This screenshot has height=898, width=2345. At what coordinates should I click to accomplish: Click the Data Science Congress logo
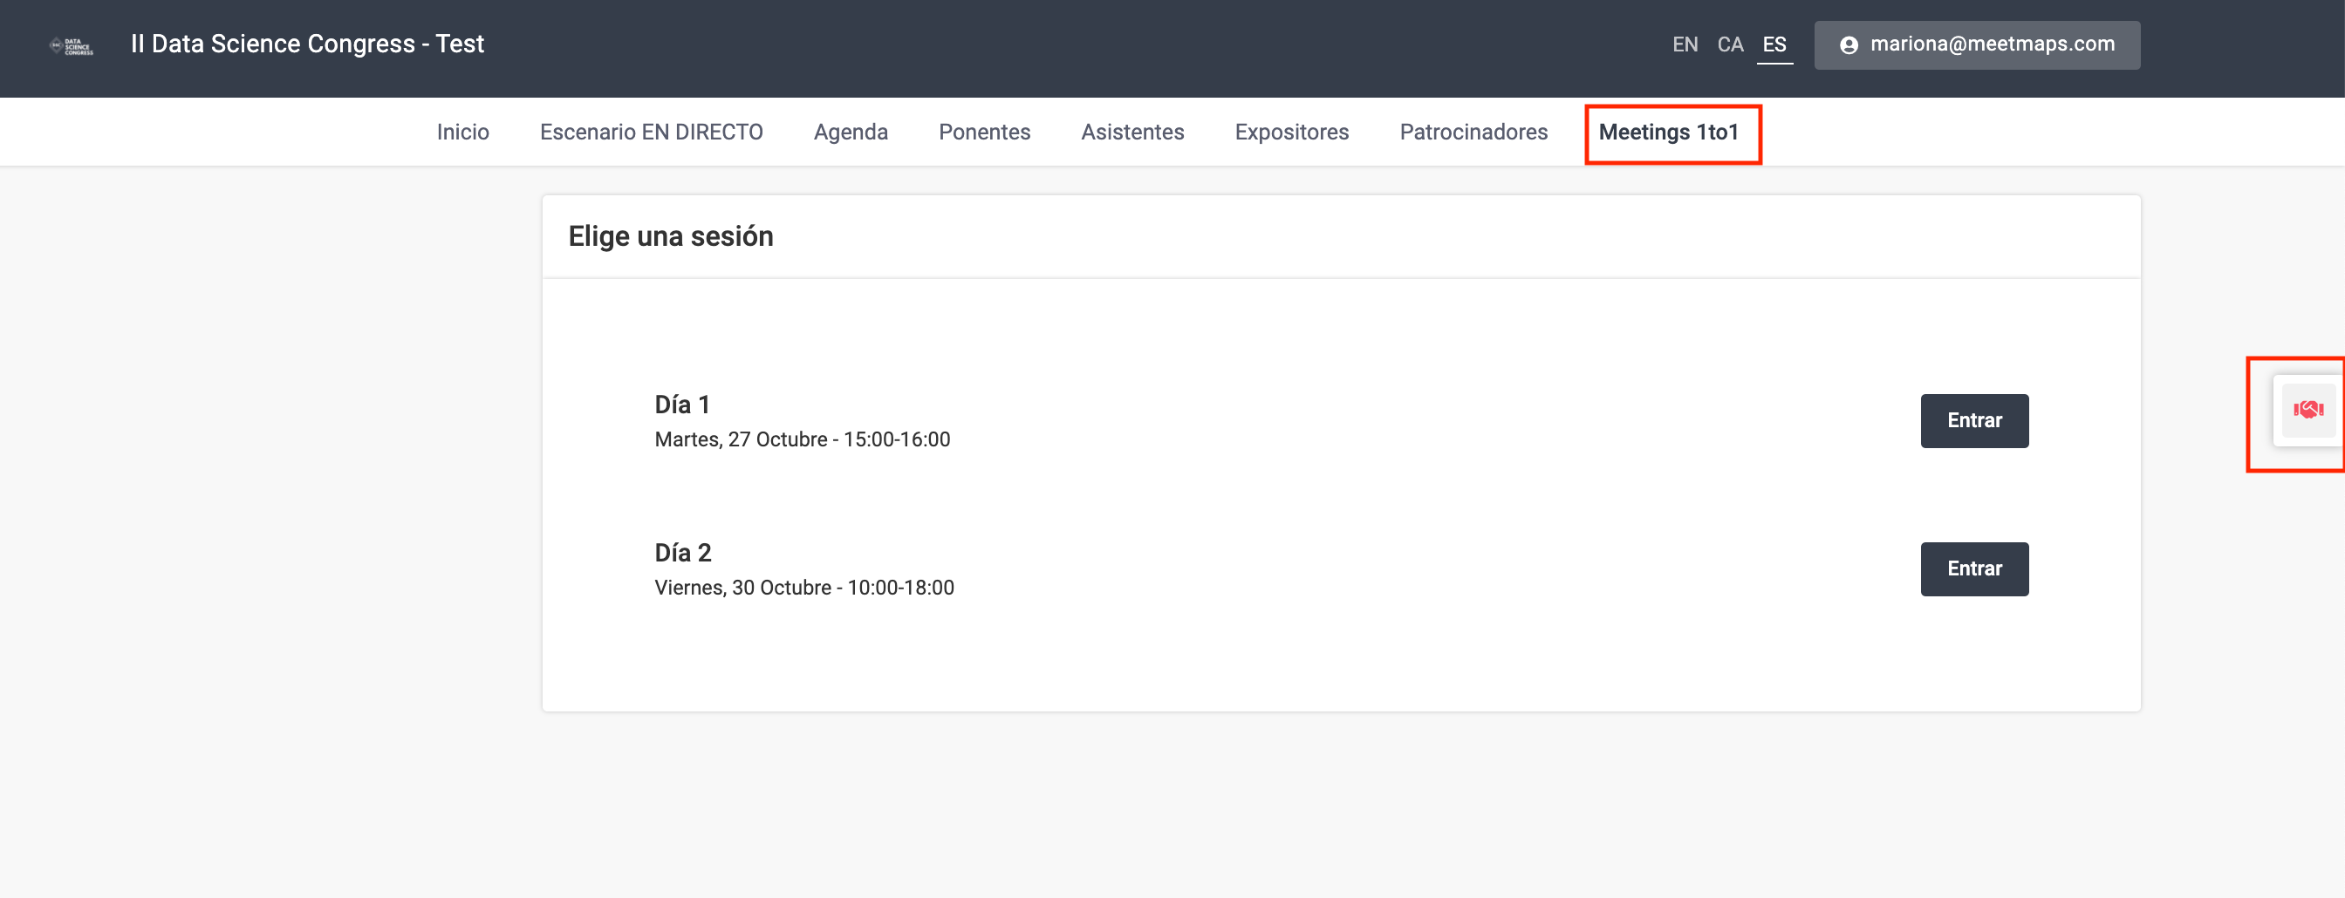[71, 45]
